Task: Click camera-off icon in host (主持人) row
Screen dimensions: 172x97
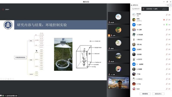Action: coord(169,20)
